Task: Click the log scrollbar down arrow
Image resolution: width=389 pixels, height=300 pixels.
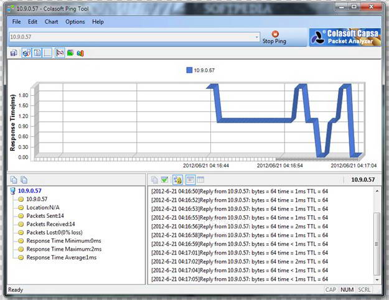Action: click(x=377, y=279)
